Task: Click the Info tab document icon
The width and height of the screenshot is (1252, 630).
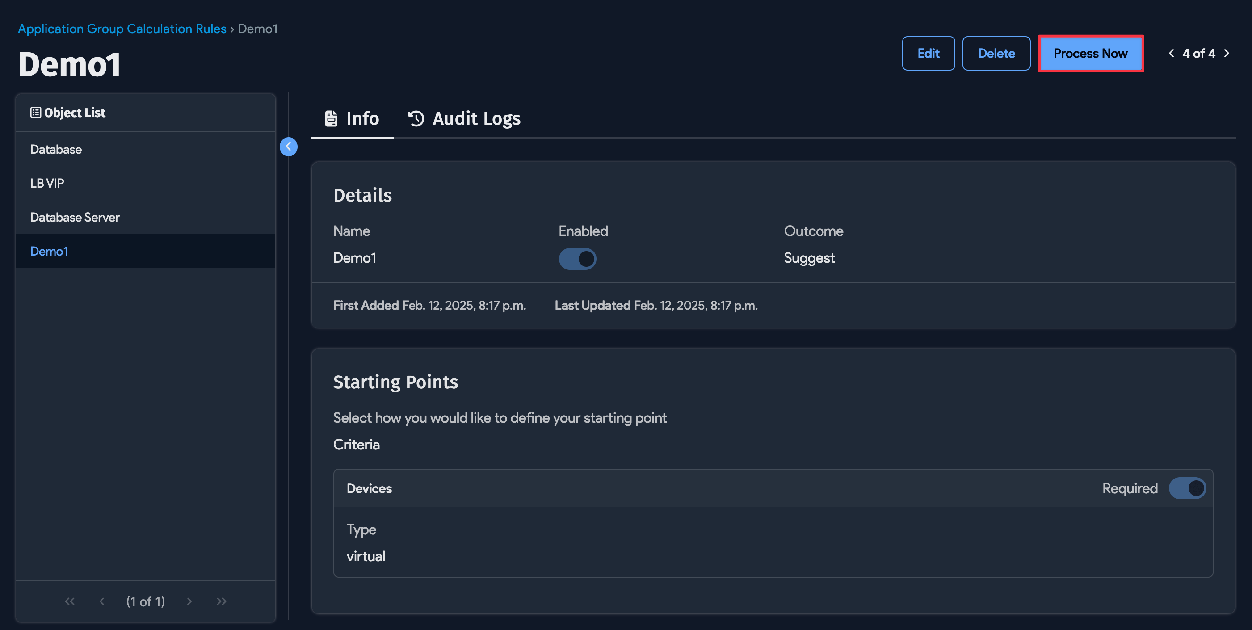Action: (x=331, y=118)
